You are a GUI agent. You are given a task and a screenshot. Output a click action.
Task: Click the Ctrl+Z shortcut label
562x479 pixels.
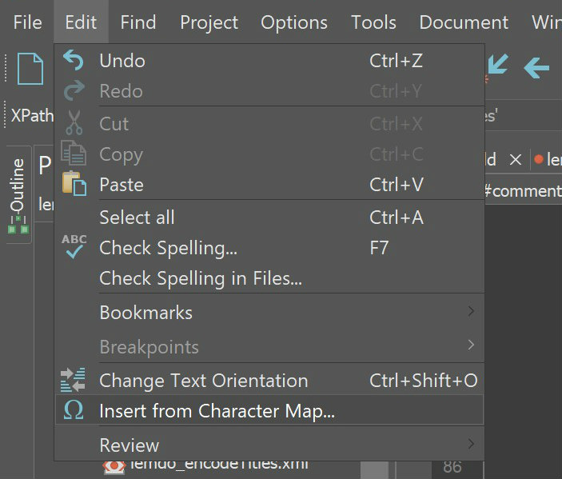(x=396, y=61)
